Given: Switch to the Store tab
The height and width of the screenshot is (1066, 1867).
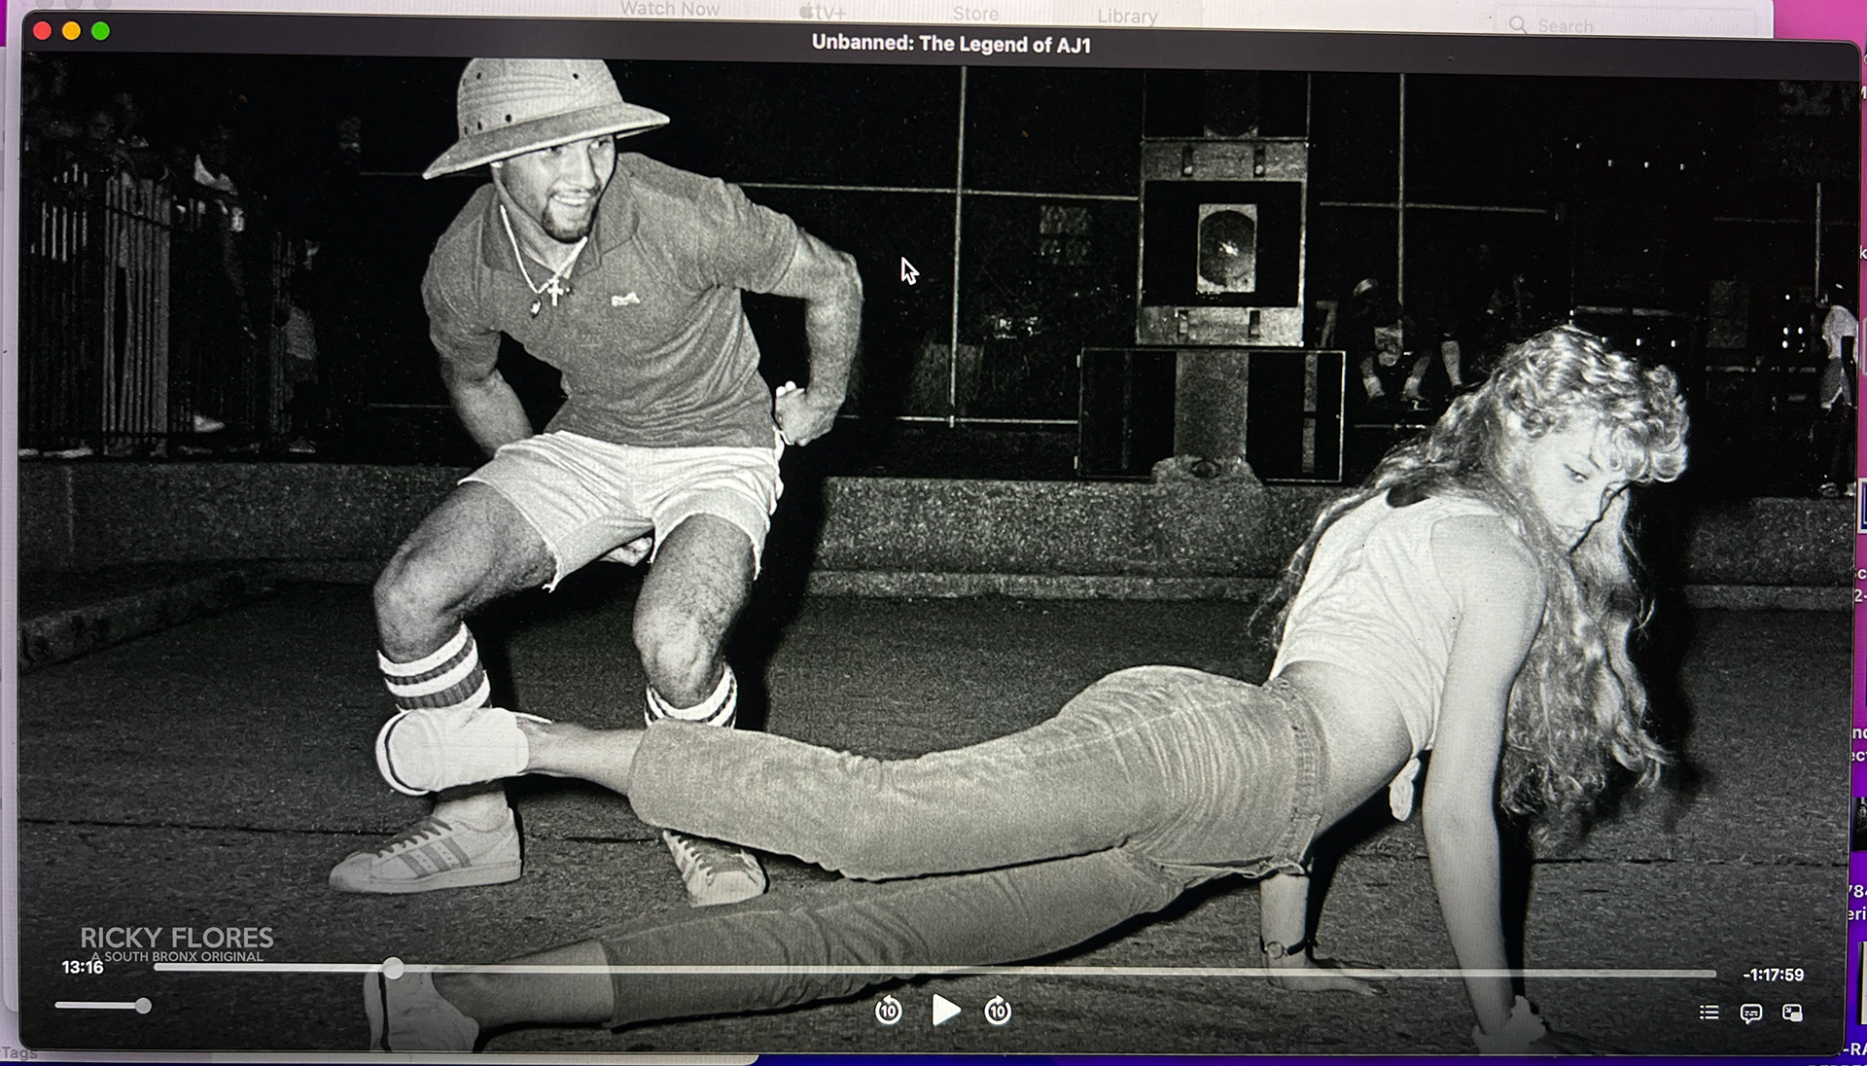Looking at the screenshot, I should point(975,14).
